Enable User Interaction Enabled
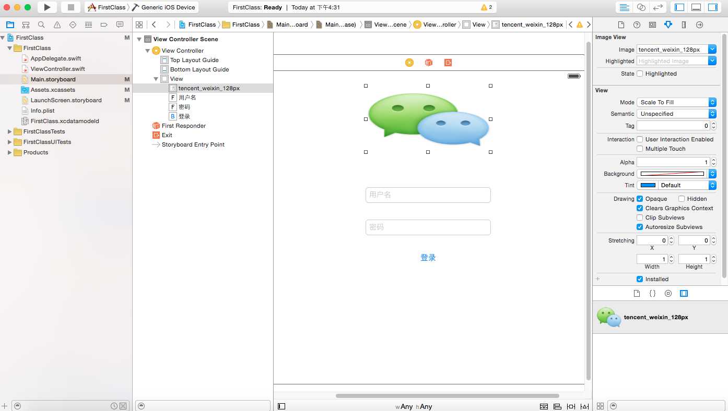This screenshot has width=728, height=411. tap(640, 139)
